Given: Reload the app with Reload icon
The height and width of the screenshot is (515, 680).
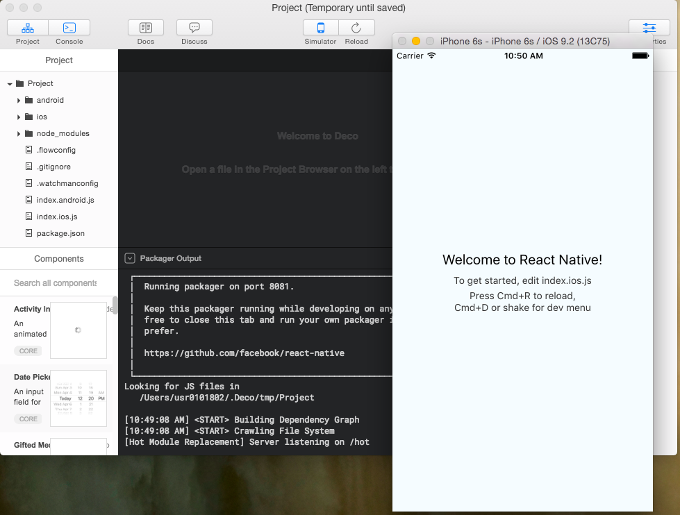Looking at the screenshot, I should click(356, 28).
